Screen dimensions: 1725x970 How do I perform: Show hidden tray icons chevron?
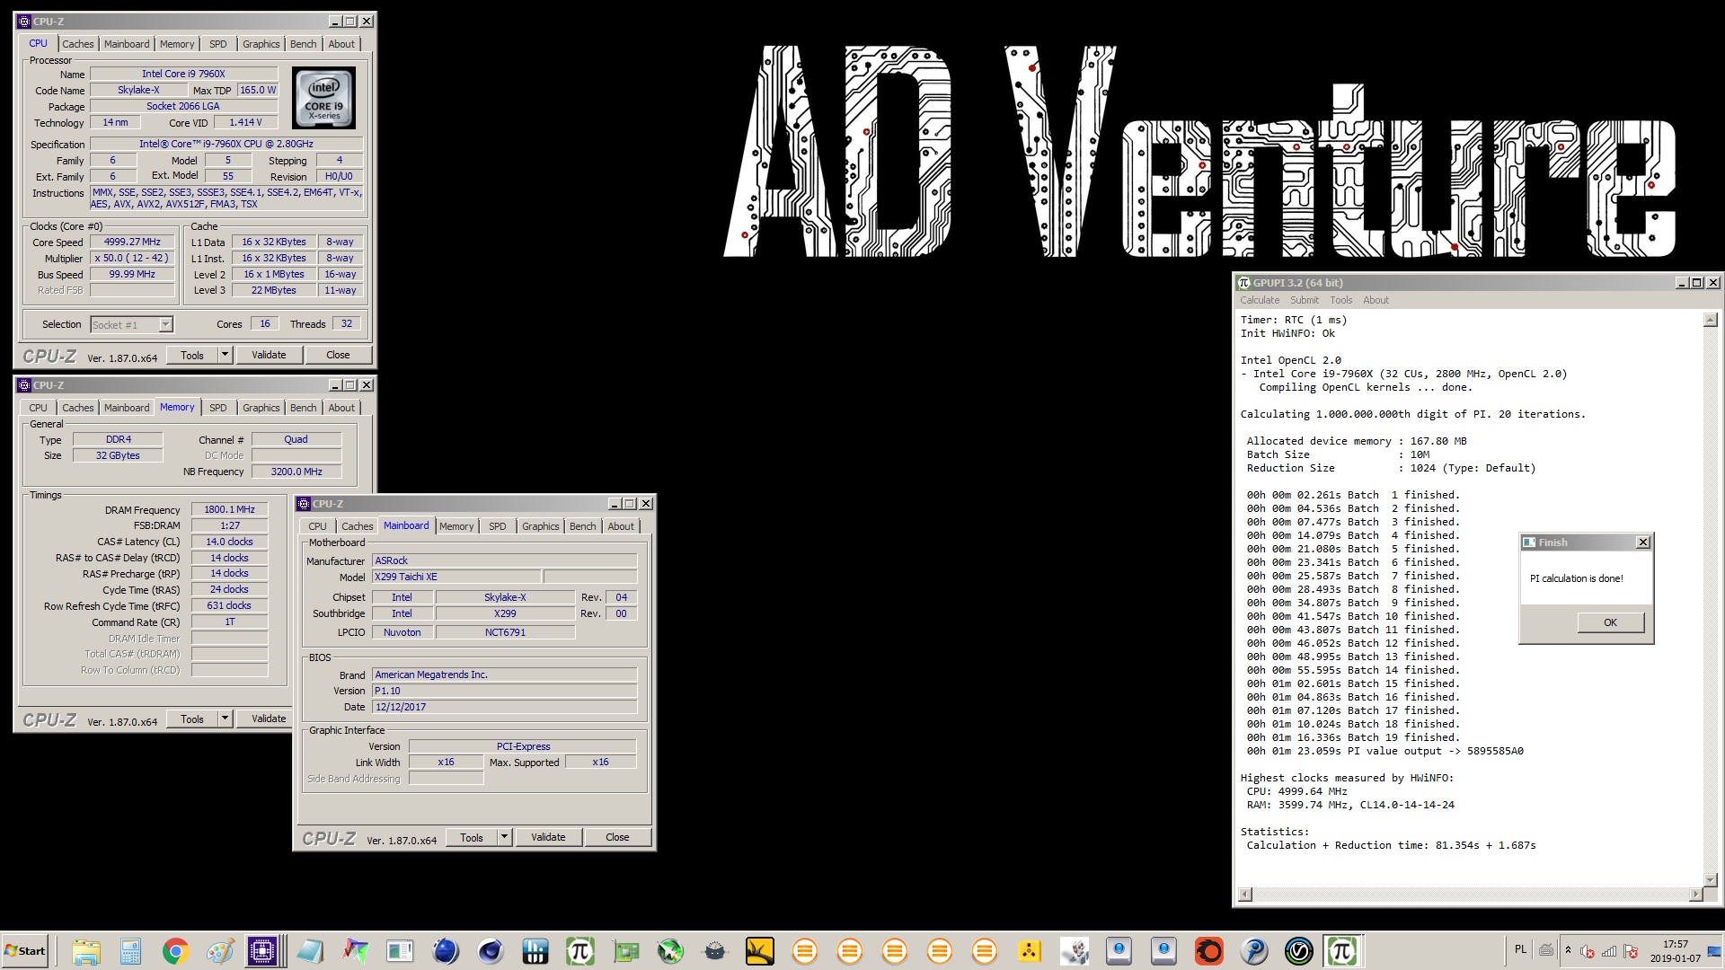1568,950
